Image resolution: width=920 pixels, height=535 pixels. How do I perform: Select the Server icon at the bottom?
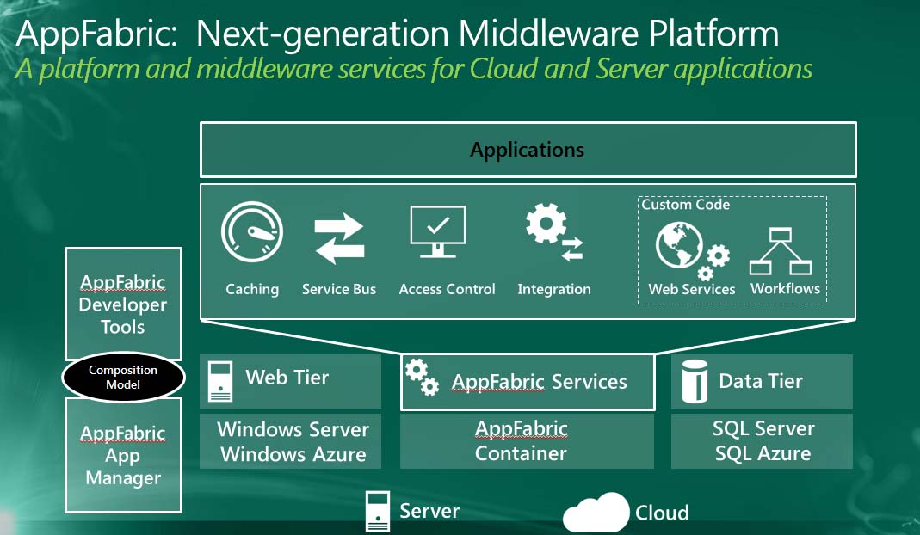(x=376, y=508)
